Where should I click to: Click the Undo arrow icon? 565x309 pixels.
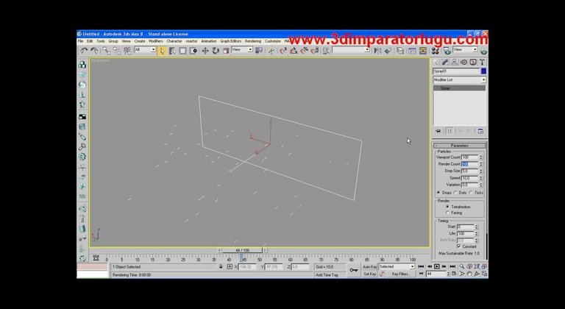coord(84,51)
